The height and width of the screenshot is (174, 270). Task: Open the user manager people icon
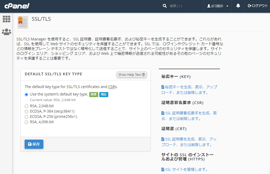7,32
